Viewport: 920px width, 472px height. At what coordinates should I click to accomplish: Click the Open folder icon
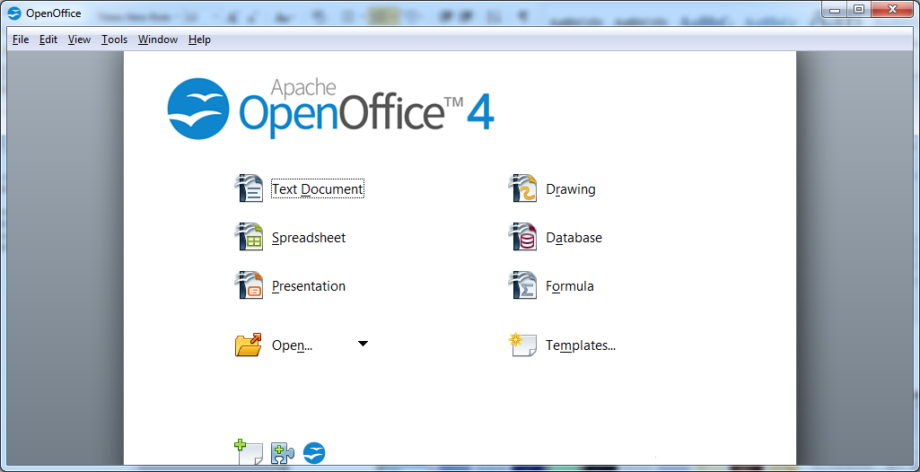[x=249, y=345]
